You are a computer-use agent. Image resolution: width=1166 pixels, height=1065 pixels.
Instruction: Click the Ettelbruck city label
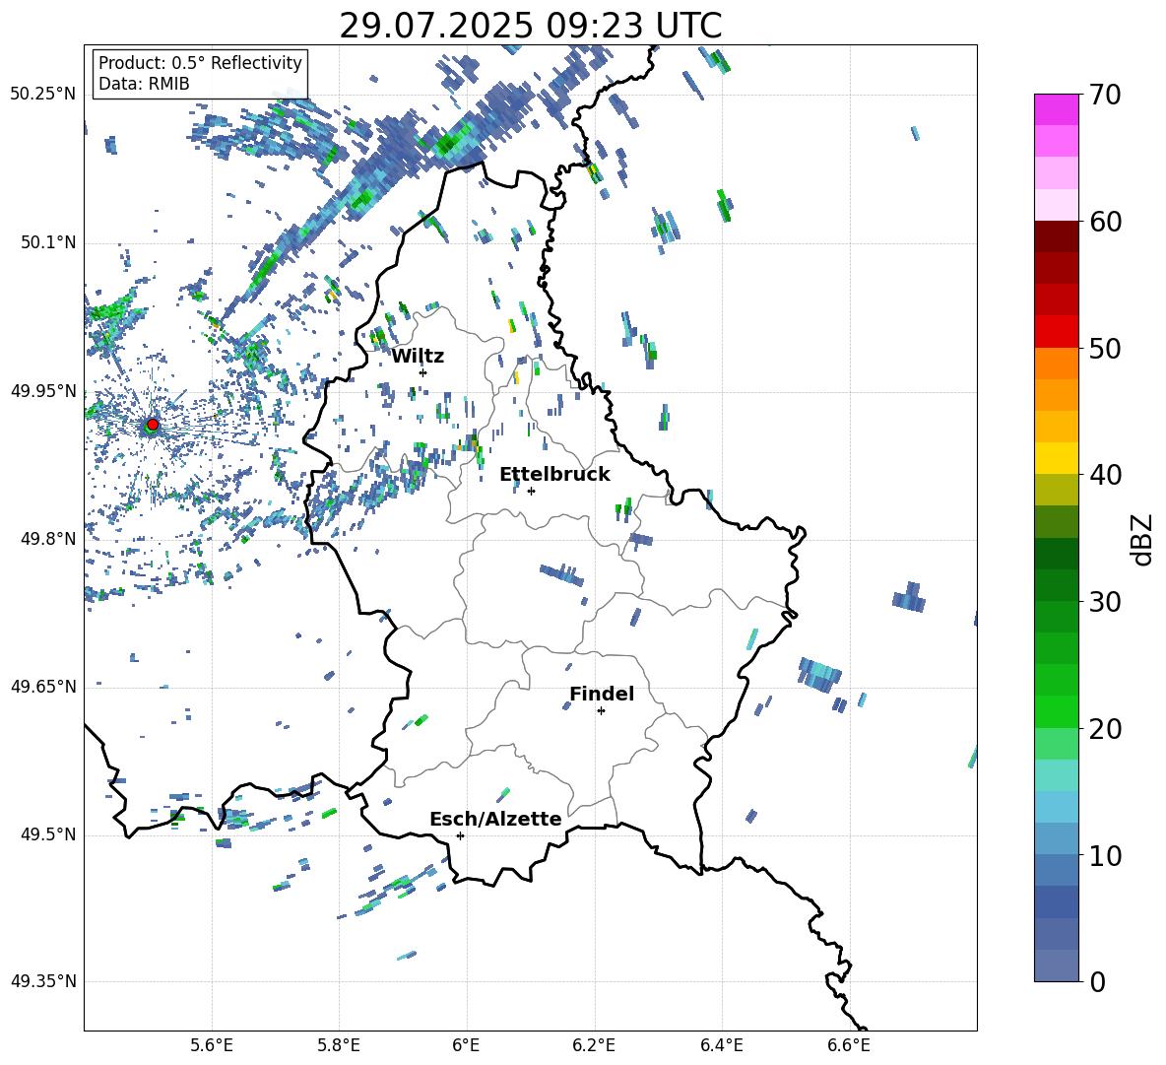[x=554, y=475]
